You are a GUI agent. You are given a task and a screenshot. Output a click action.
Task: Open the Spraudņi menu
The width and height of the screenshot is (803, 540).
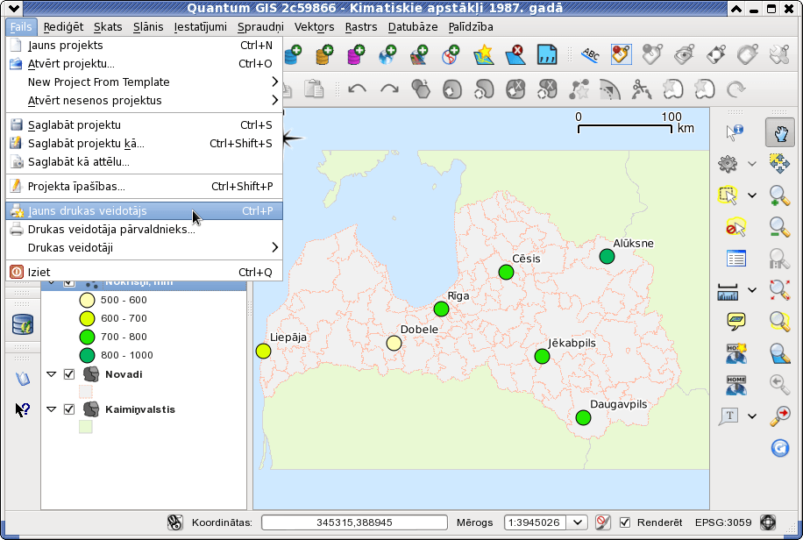(260, 26)
